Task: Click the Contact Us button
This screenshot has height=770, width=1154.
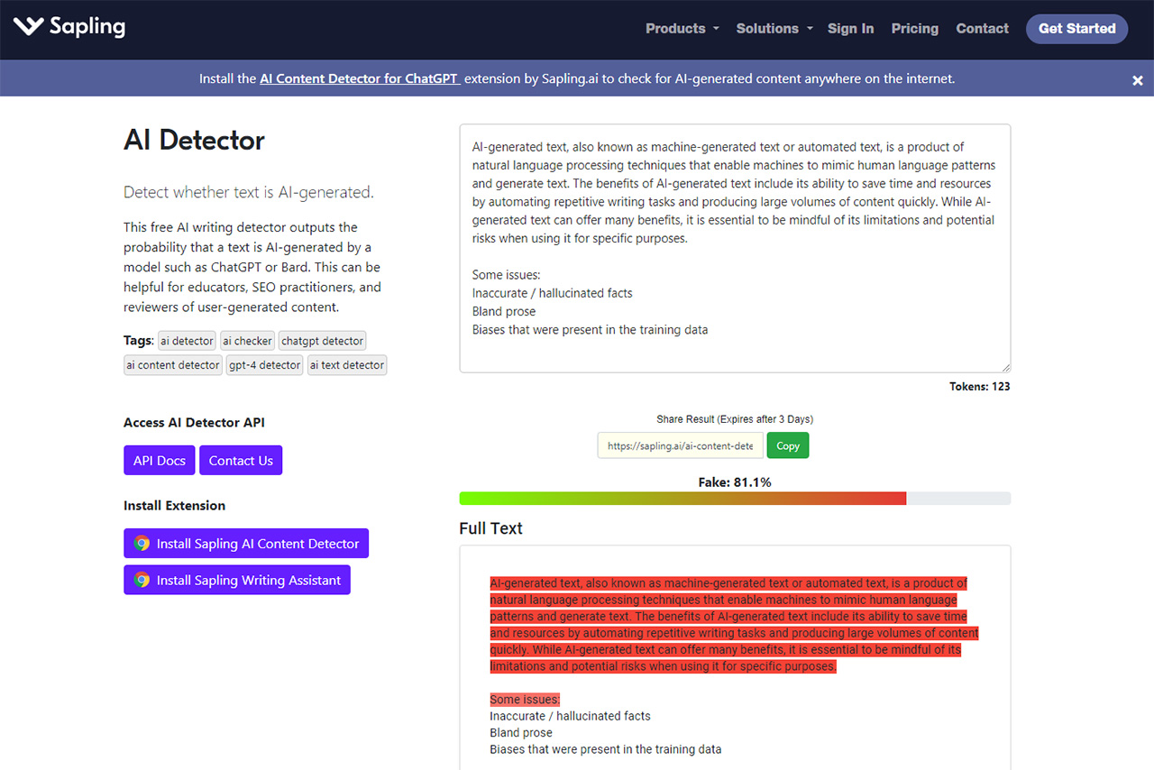Action: (x=241, y=461)
